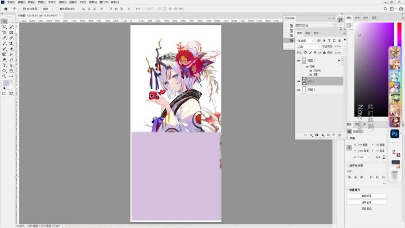This screenshot has height=228, width=405.
Task: Click the foreground color swatch in toolbar
Action: coord(6,83)
